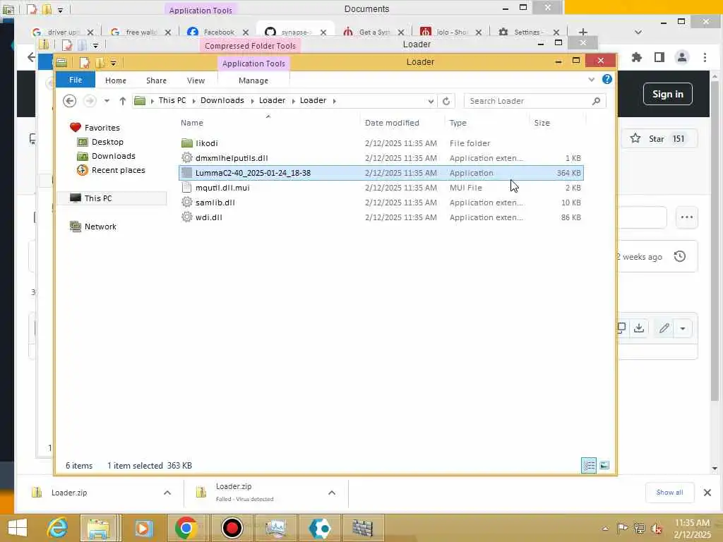The height and width of the screenshot is (542, 723).
Task: Open the Windows Start button
Action: 18,528
